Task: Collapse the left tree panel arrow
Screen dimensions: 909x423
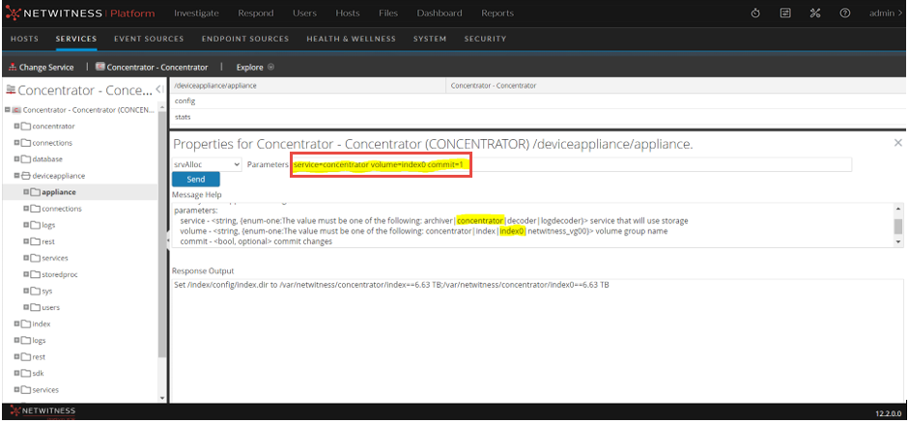Action: point(158,90)
